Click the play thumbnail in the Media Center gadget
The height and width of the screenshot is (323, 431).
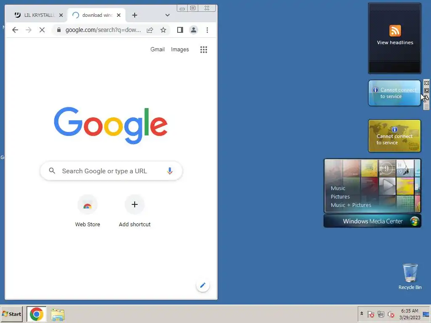pos(387,186)
